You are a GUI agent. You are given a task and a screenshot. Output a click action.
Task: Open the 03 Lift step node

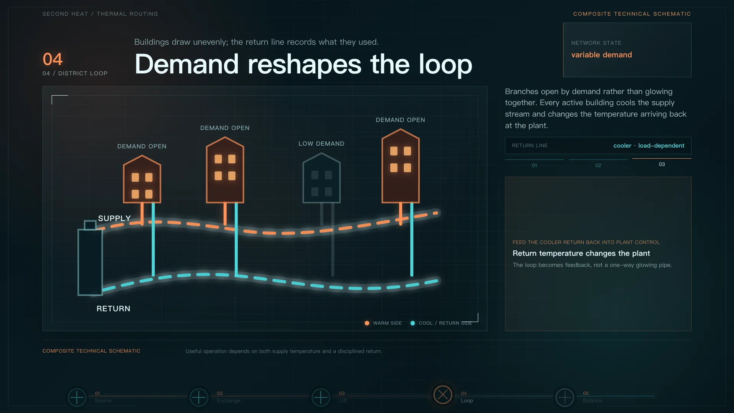point(321,397)
